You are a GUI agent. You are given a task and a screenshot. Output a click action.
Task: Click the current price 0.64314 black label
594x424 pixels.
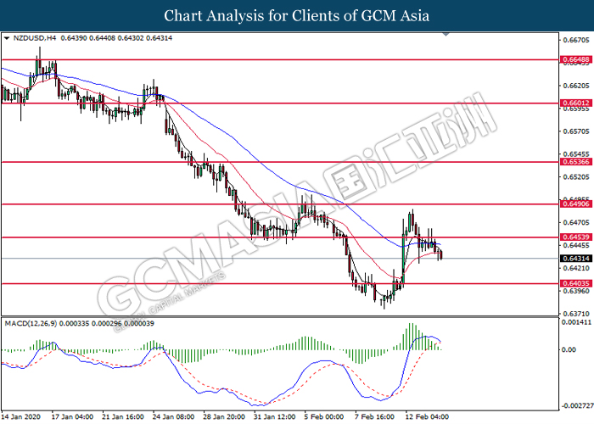576,259
